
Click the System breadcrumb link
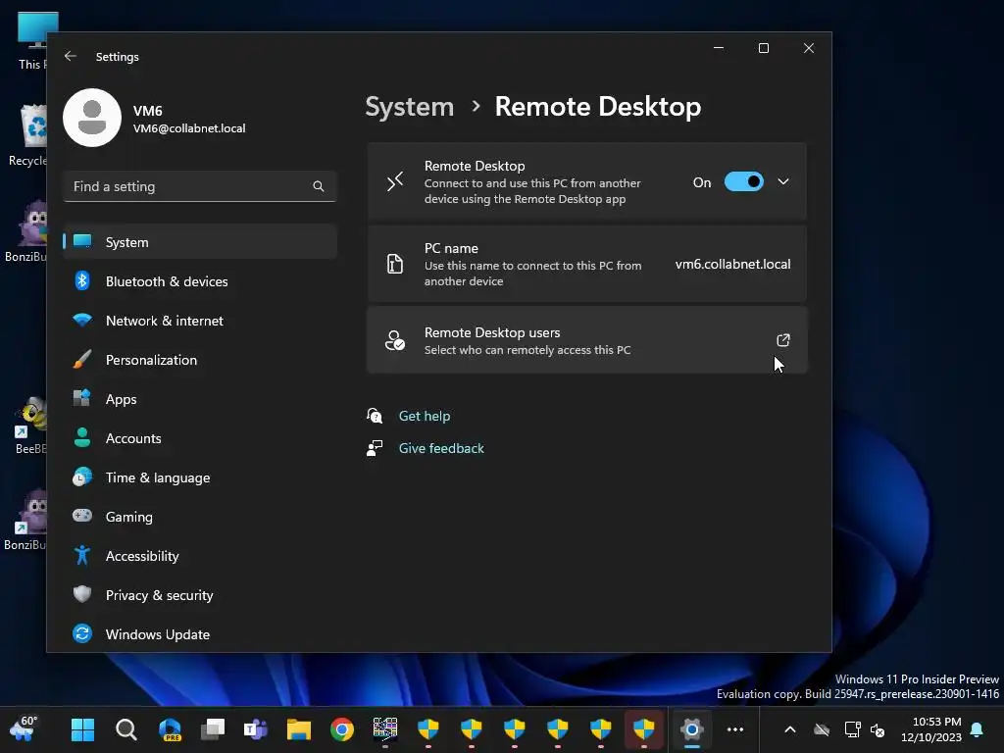pyautogui.click(x=410, y=106)
